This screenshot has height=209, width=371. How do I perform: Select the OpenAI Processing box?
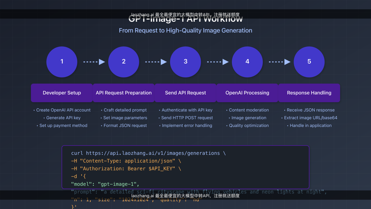click(247, 93)
